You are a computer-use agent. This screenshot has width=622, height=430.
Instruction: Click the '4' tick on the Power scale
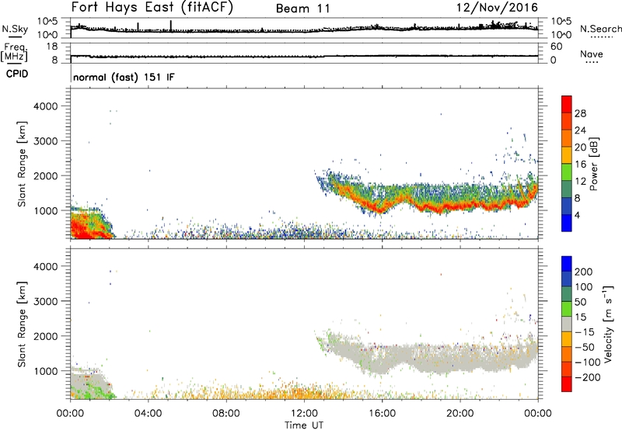click(x=577, y=216)
